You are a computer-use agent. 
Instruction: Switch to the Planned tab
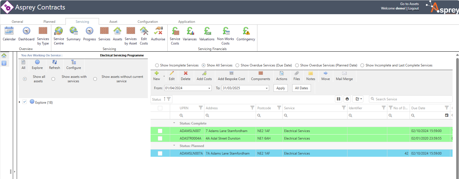pyautogui.click(x=49, y=22)
